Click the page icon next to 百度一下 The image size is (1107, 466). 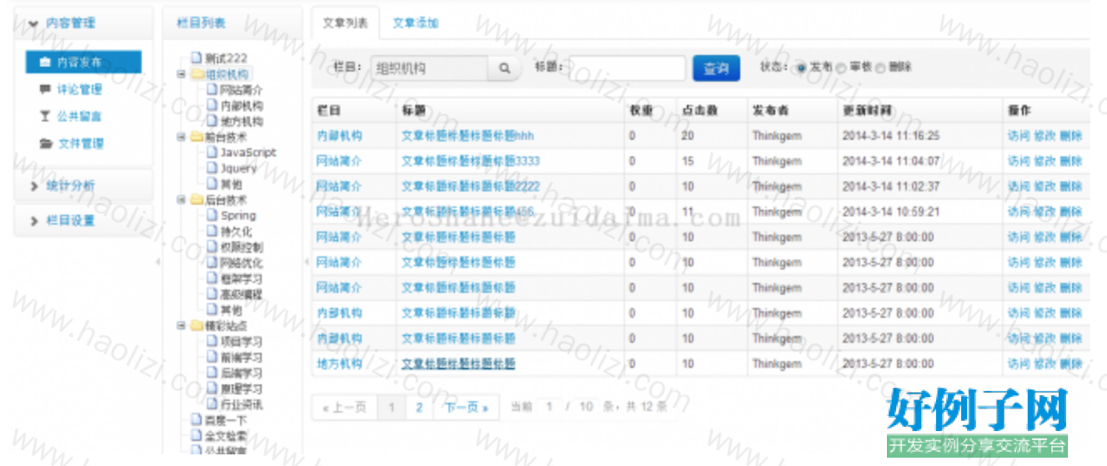pos(197,420)
